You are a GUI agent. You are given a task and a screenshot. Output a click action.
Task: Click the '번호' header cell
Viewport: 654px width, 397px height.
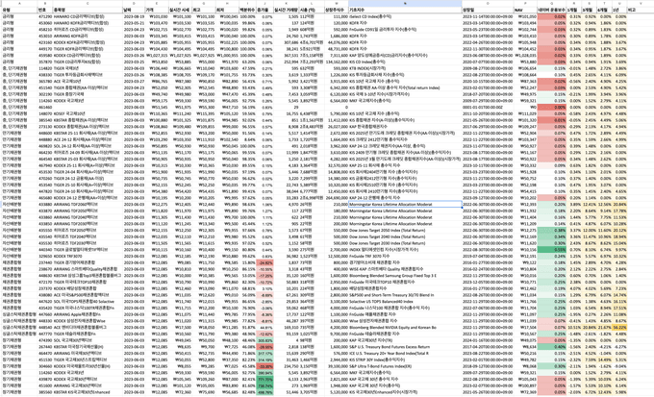pos(45,10)
